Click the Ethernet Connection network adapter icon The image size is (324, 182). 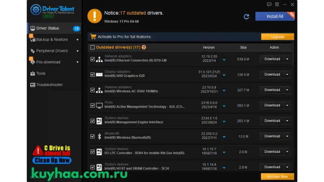99,60
